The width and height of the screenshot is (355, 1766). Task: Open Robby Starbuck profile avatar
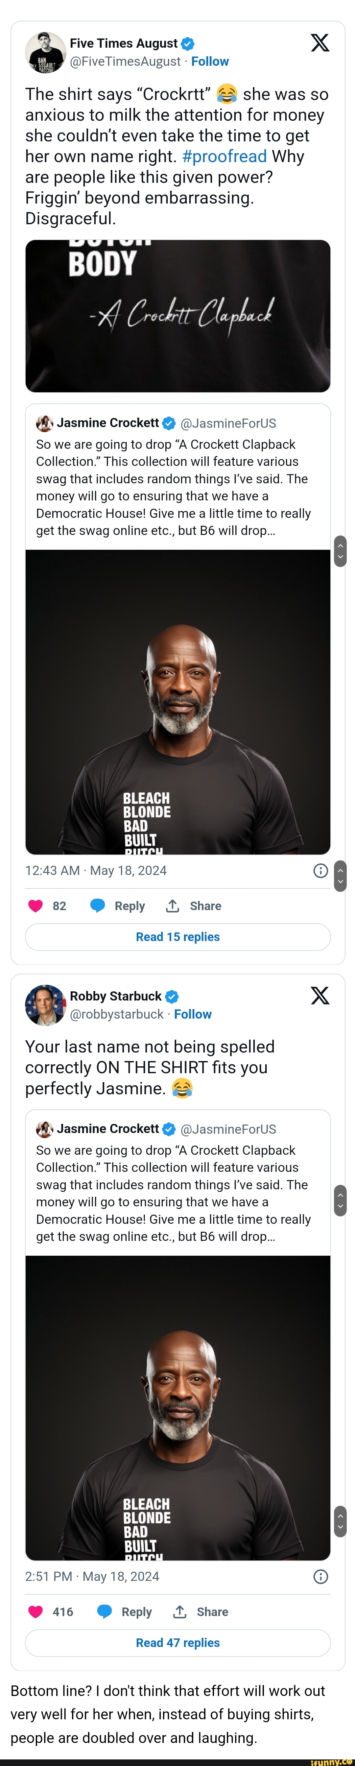pos(45,1005)
